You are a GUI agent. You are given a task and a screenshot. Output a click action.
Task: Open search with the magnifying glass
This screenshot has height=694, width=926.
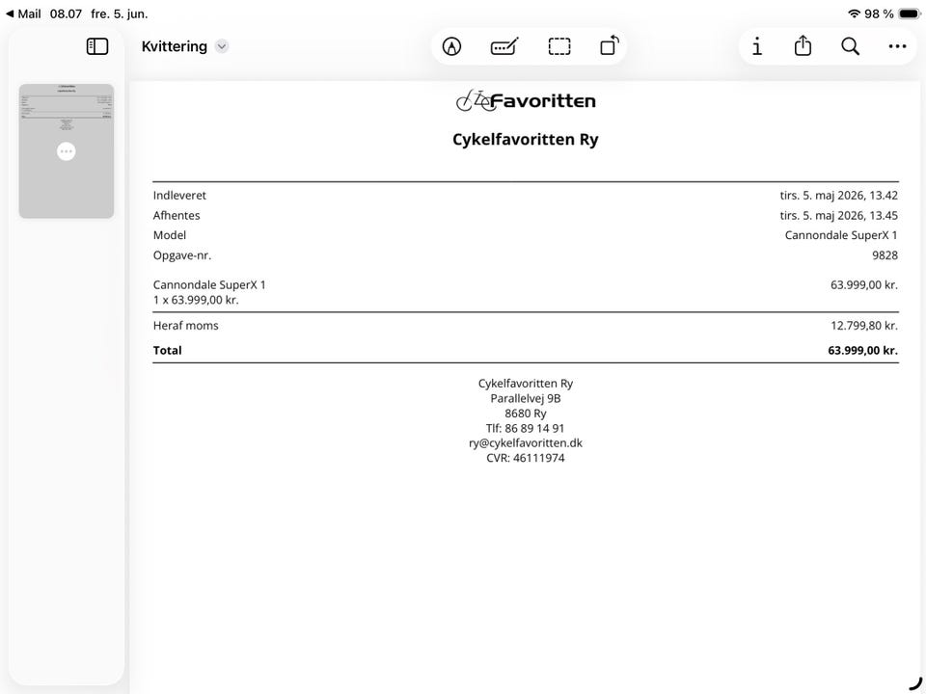[x=851, y=46]
